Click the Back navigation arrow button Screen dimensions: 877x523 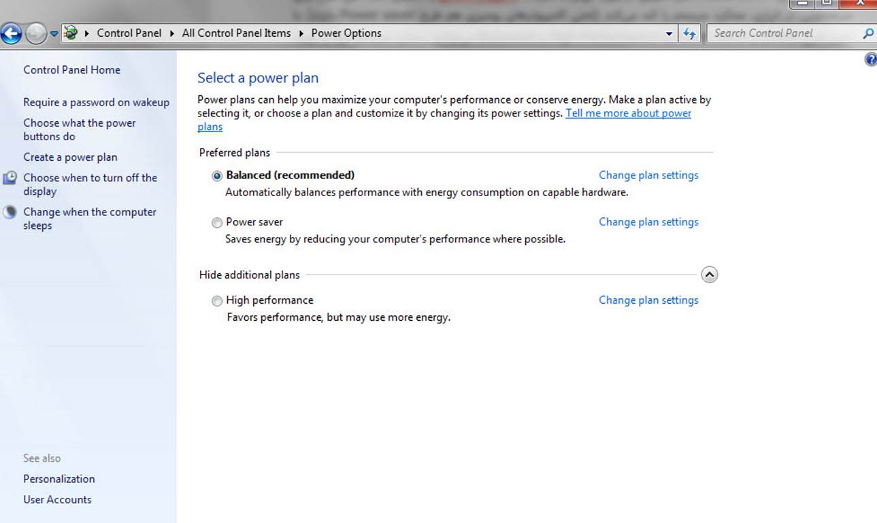12,33
